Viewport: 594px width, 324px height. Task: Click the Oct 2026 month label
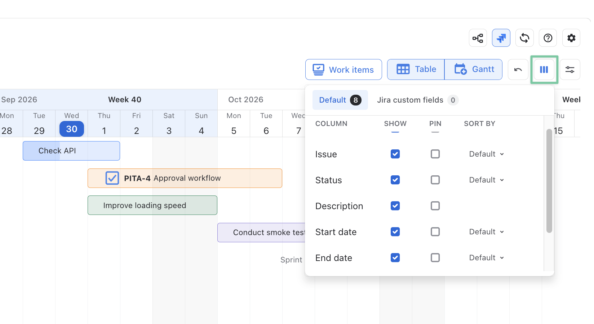[x=246, y=100]
